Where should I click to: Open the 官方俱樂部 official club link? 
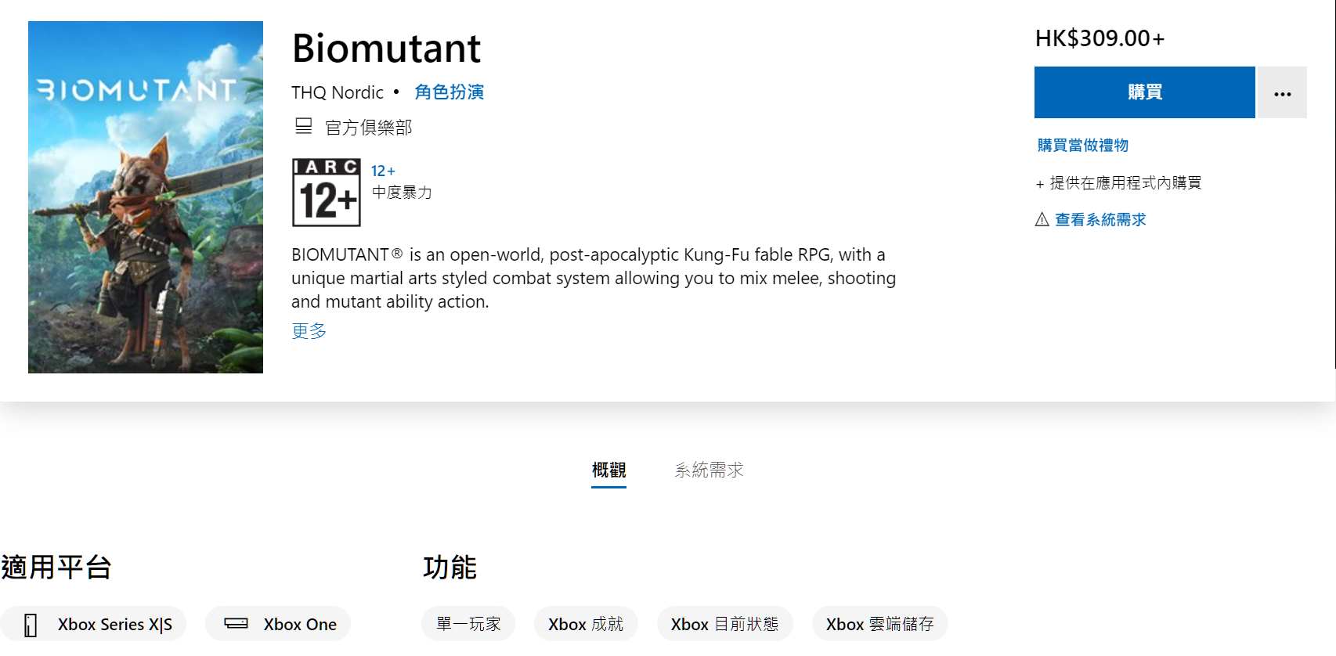click(x=368, y=128)
